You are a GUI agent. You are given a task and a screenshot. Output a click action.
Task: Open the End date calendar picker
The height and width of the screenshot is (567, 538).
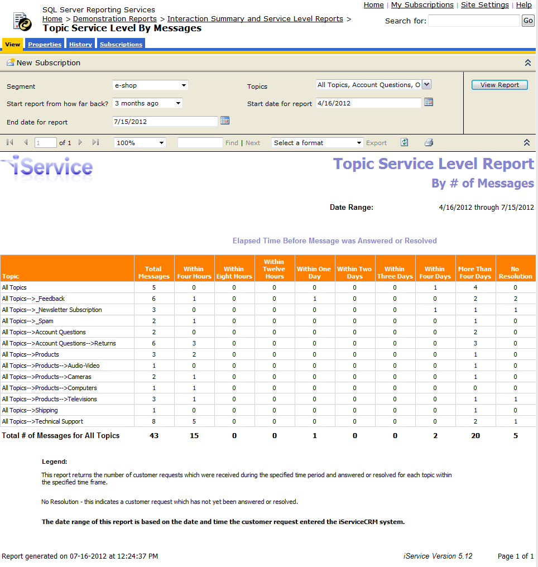tap(225, 121)
